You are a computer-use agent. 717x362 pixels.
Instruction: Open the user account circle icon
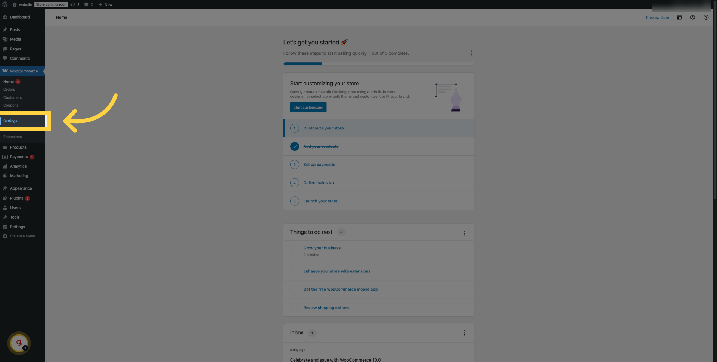[x=693, y=18]
